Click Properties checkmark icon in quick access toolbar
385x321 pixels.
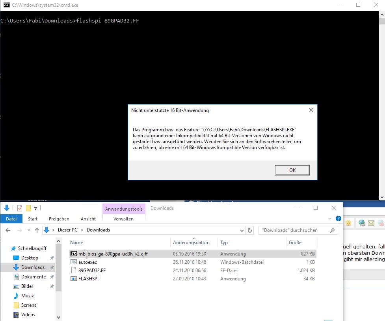(x=20, y=209)
